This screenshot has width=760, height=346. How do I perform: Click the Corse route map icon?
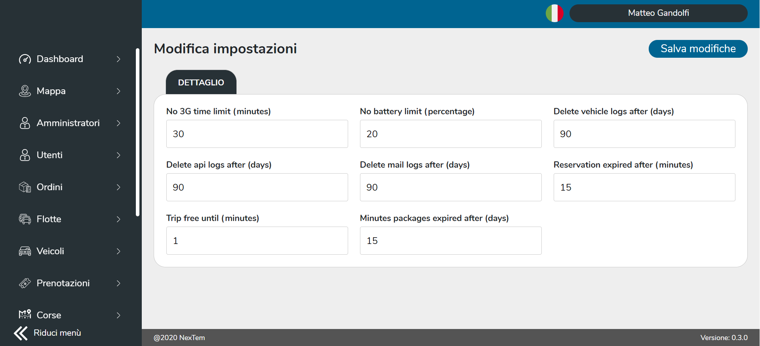point(25,315)
